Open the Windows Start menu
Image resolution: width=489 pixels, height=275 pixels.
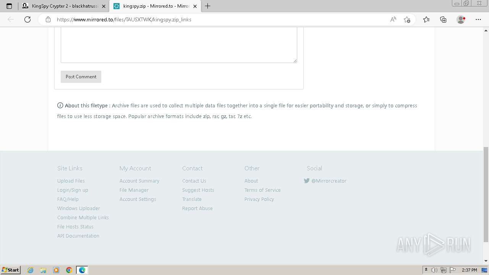tap(11, 270)
